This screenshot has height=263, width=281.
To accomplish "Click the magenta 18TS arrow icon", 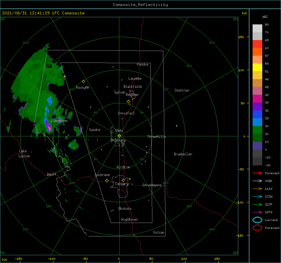I will [x=257, y=212].
